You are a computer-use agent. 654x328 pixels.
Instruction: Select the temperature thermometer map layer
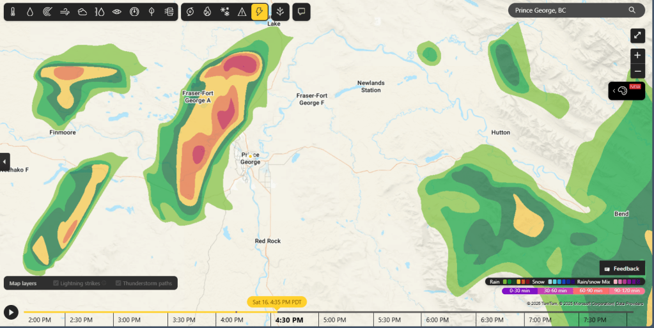click(13, 12)
